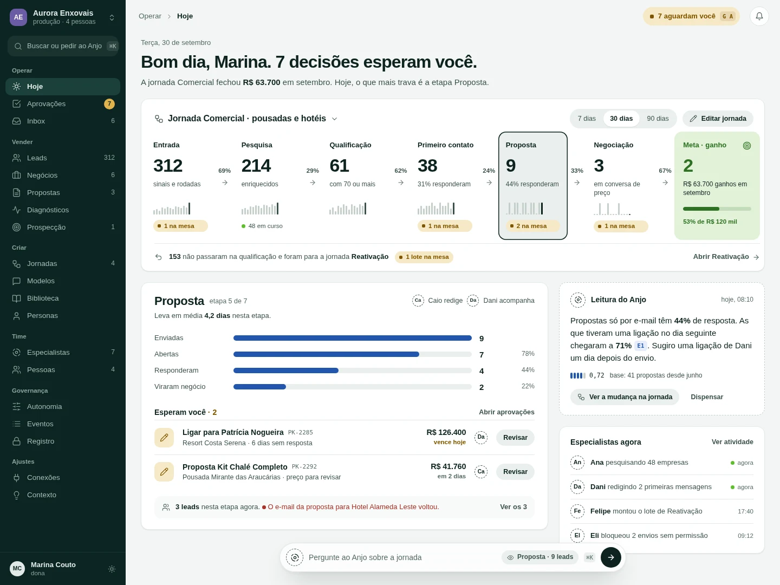Viewport: 780px width, 585px height.
Task: Click the Editar jornada button
Action: pyautogui.click(x=718, y=119)
